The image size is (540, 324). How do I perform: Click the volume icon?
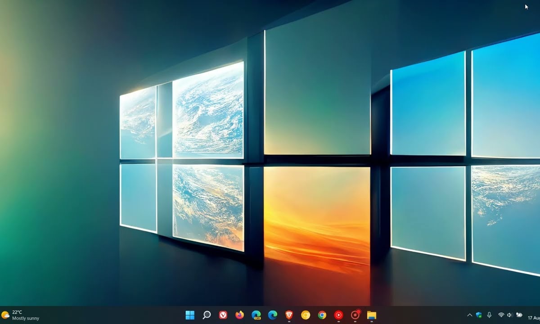[x=509, y=315]
